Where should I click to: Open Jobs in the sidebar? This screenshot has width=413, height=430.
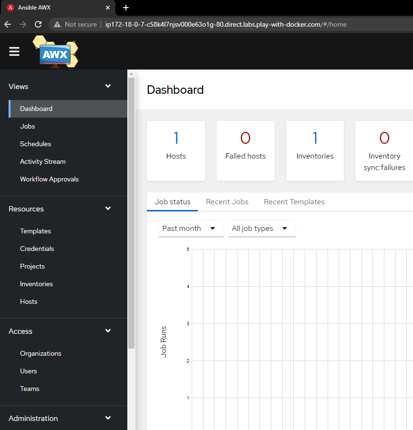[68, 126]
